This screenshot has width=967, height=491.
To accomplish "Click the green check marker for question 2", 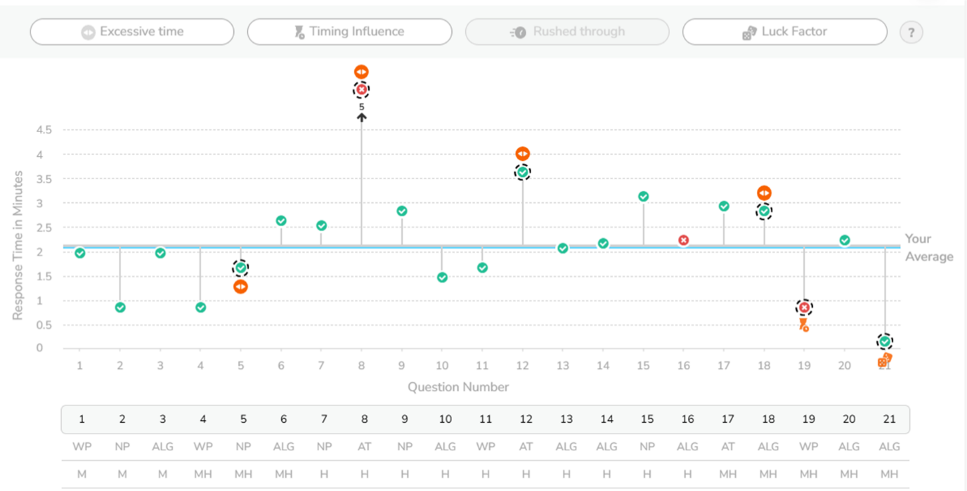I will point(120,308).
